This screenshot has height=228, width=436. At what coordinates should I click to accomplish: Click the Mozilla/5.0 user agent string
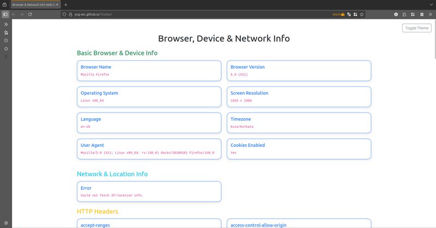coord(147,153)
